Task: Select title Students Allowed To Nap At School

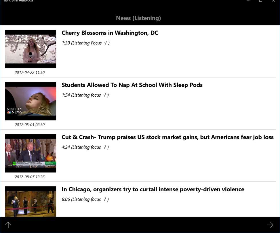Action: click(x=132, y=85)
